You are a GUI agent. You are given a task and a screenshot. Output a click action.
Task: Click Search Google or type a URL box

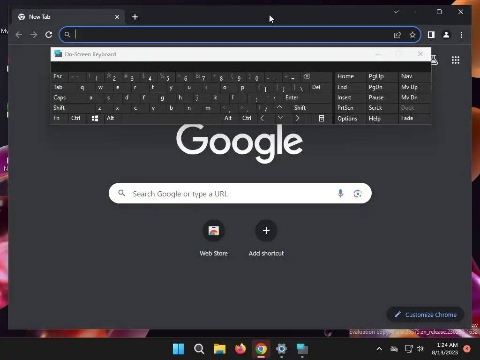[240, 193]
